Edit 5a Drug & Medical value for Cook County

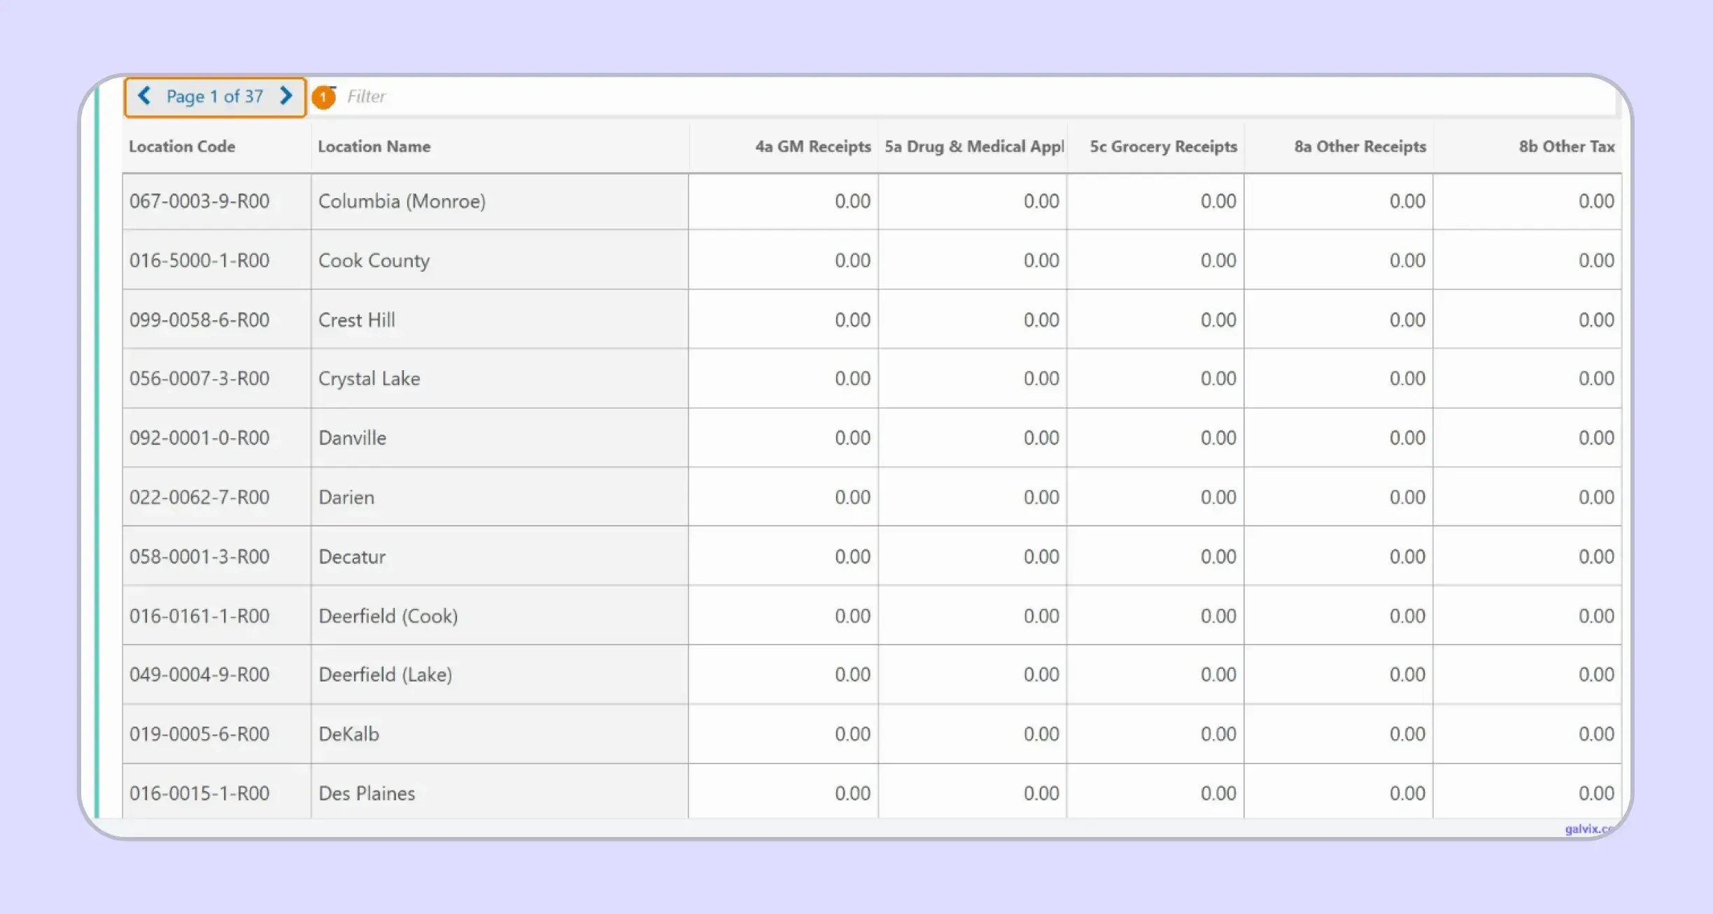pos(973,260)
